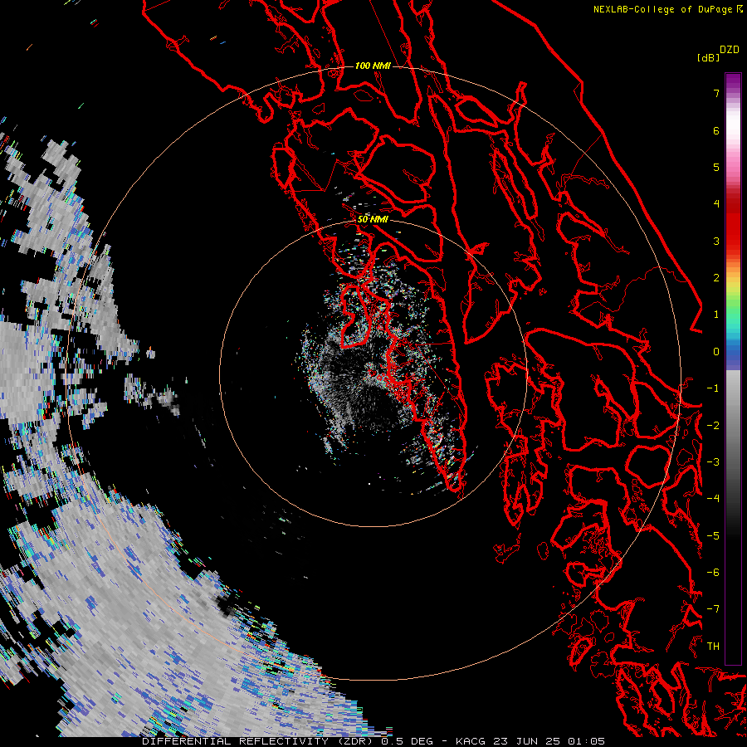
Task: Click the -5 tick label on the color scale
Action: pyautogui.click(x=713, y=535)
